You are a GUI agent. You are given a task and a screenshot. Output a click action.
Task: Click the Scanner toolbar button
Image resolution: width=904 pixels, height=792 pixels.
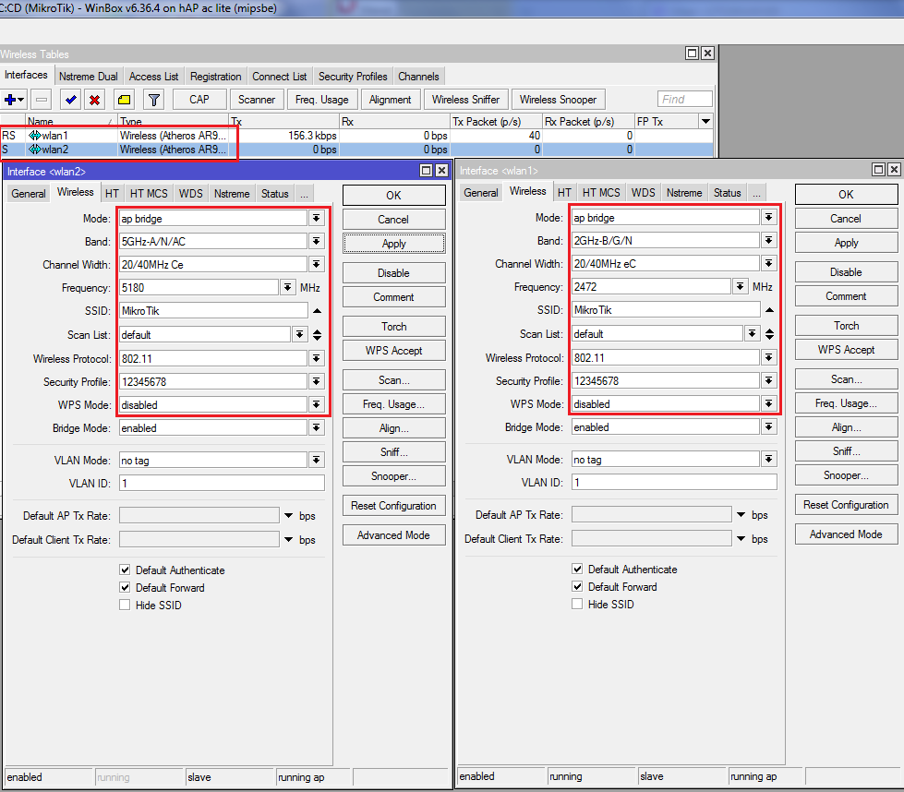click(x=257, y=100)
